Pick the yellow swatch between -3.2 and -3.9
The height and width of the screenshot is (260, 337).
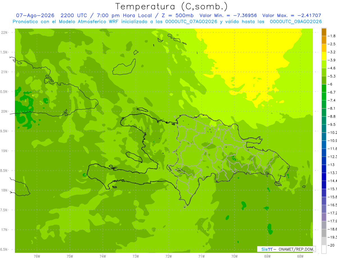(324, 56)
